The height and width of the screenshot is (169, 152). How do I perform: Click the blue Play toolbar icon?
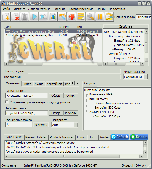(34, 17)
